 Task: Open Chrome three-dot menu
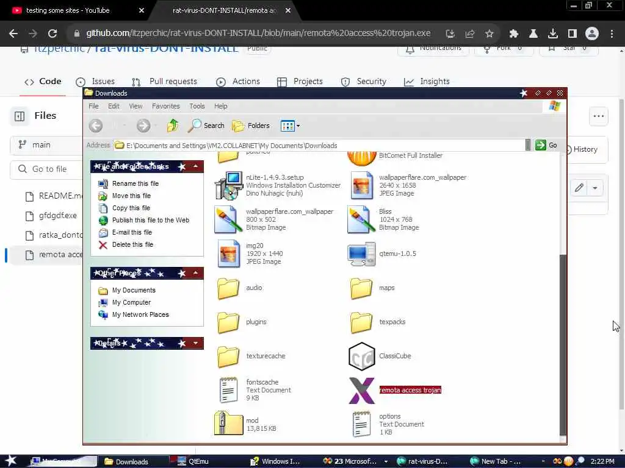click(612, 34)
